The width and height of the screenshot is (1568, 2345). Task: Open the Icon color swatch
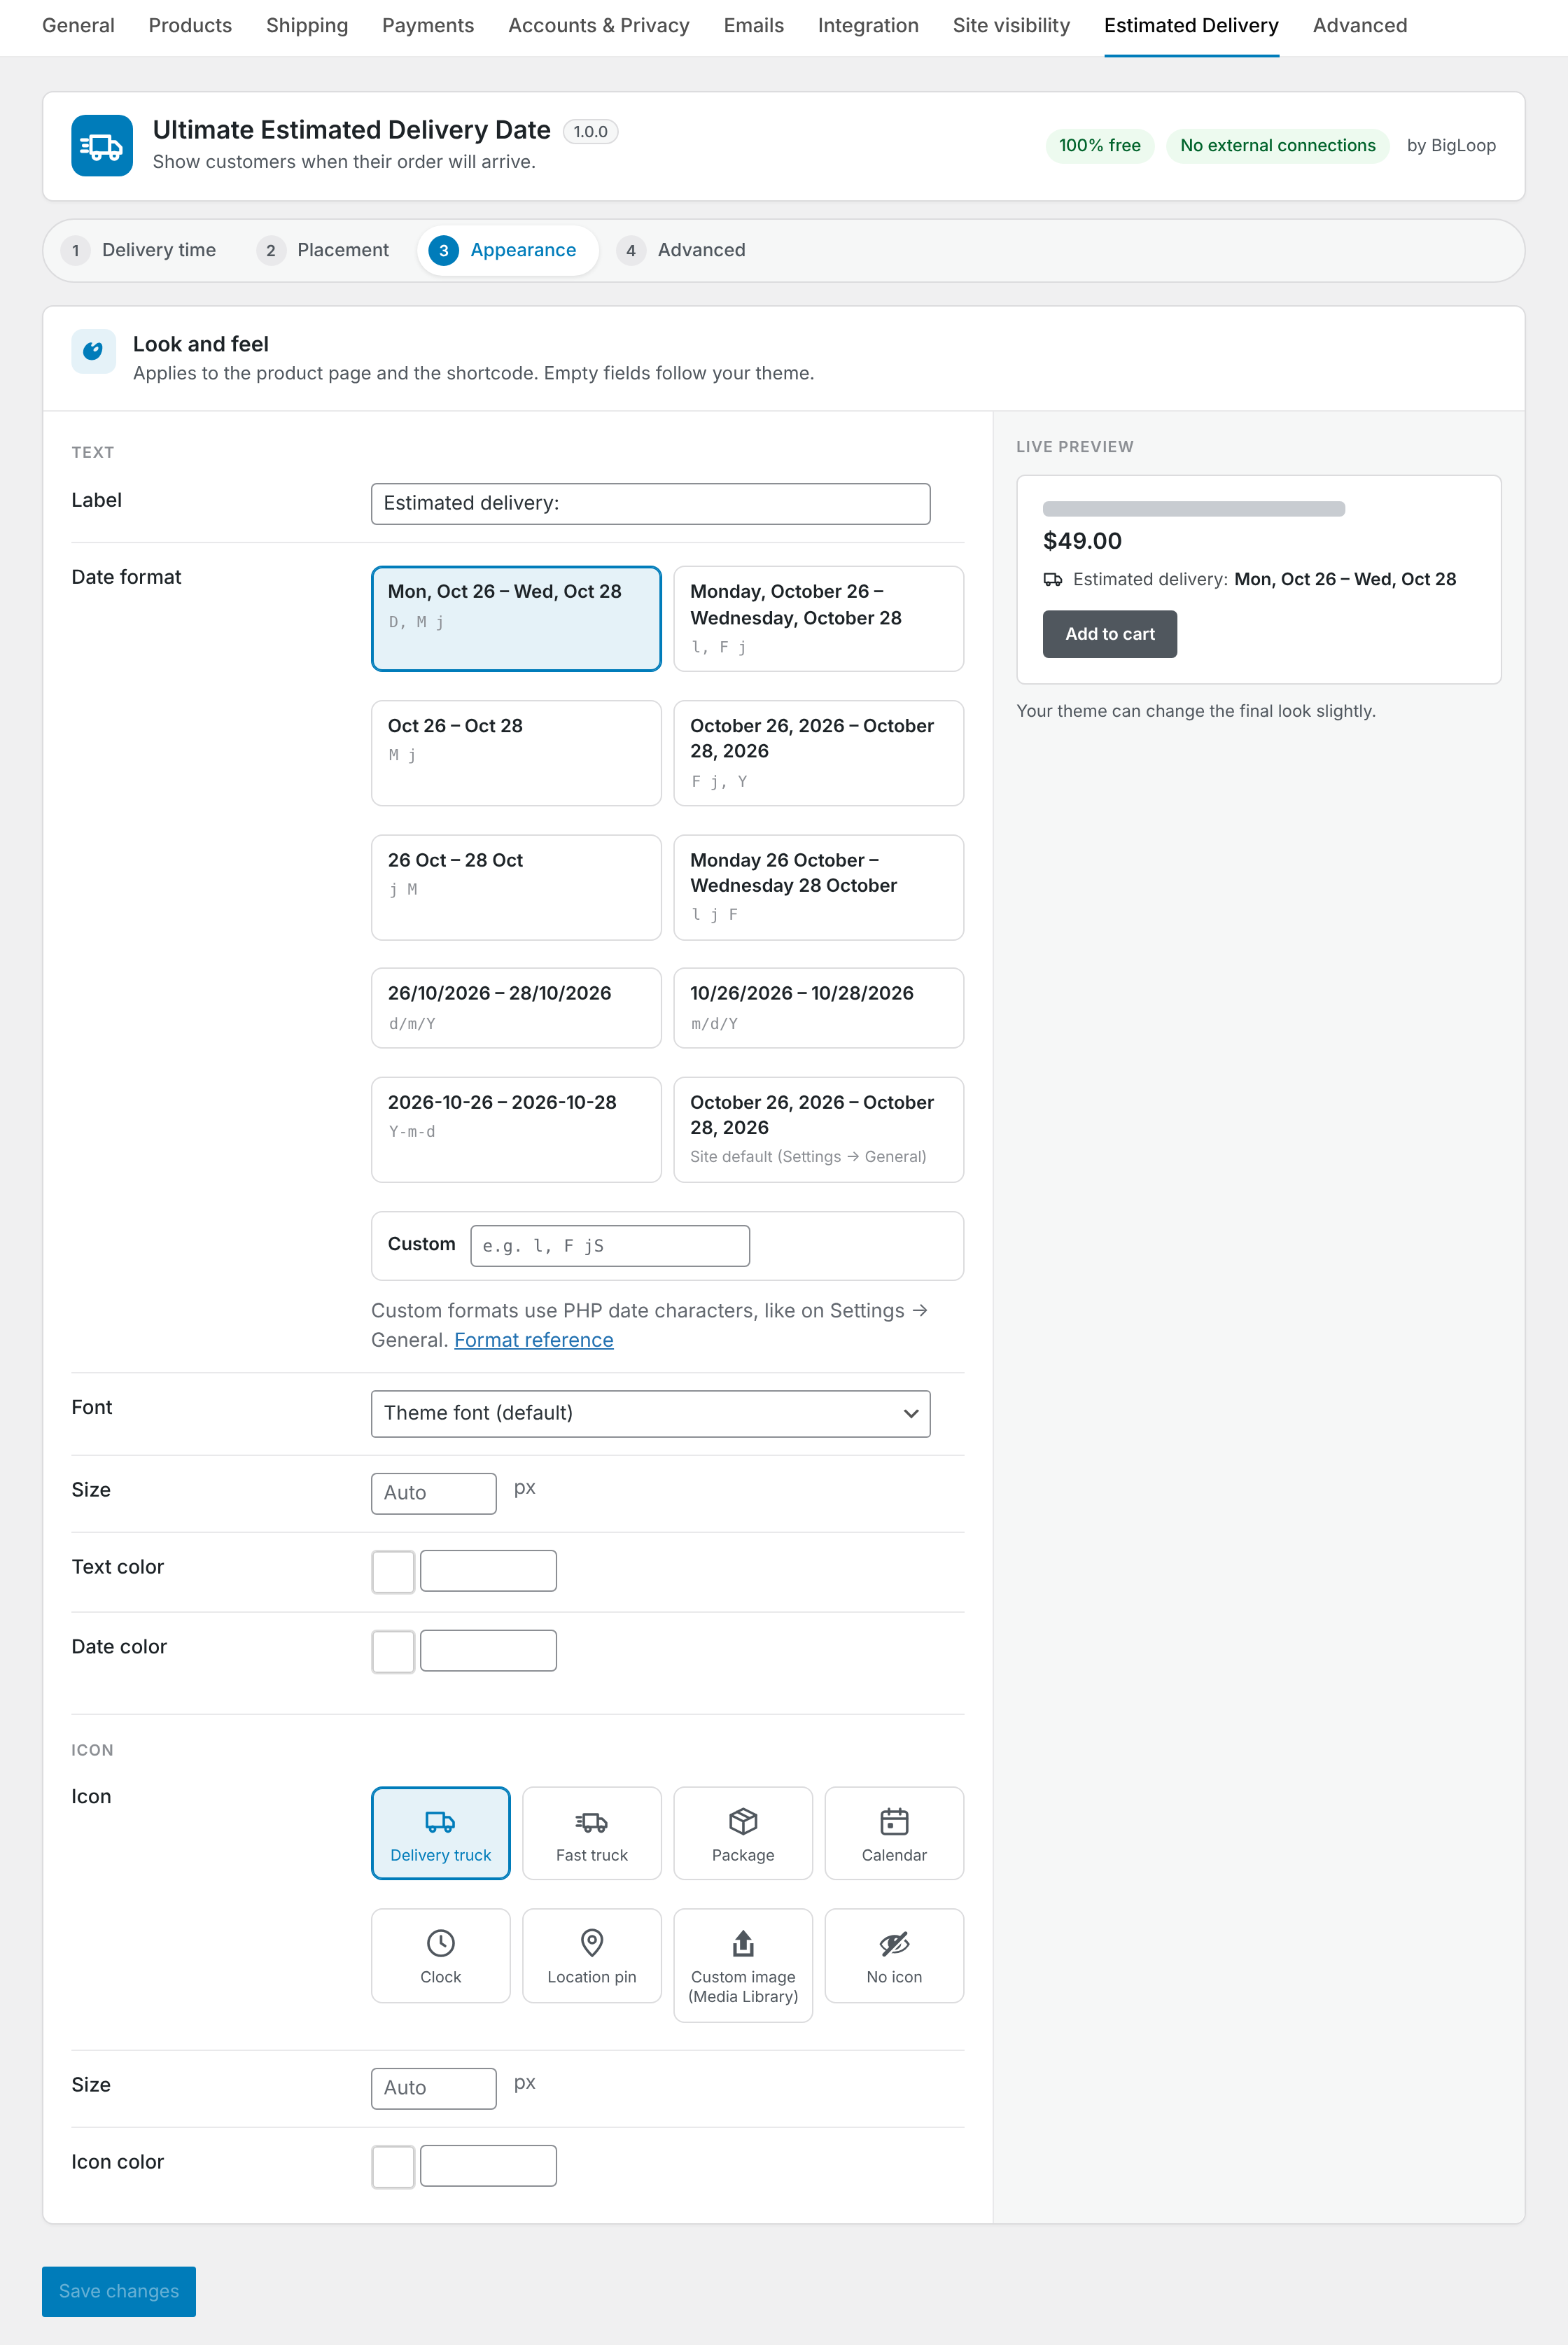point(393,2166)
